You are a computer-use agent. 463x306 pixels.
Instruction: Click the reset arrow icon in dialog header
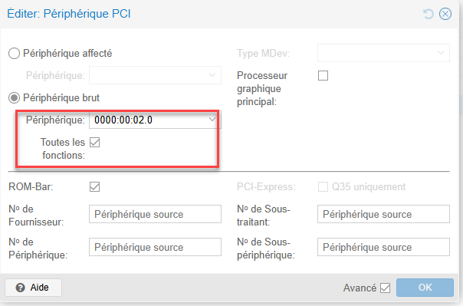tap(429, 14)
